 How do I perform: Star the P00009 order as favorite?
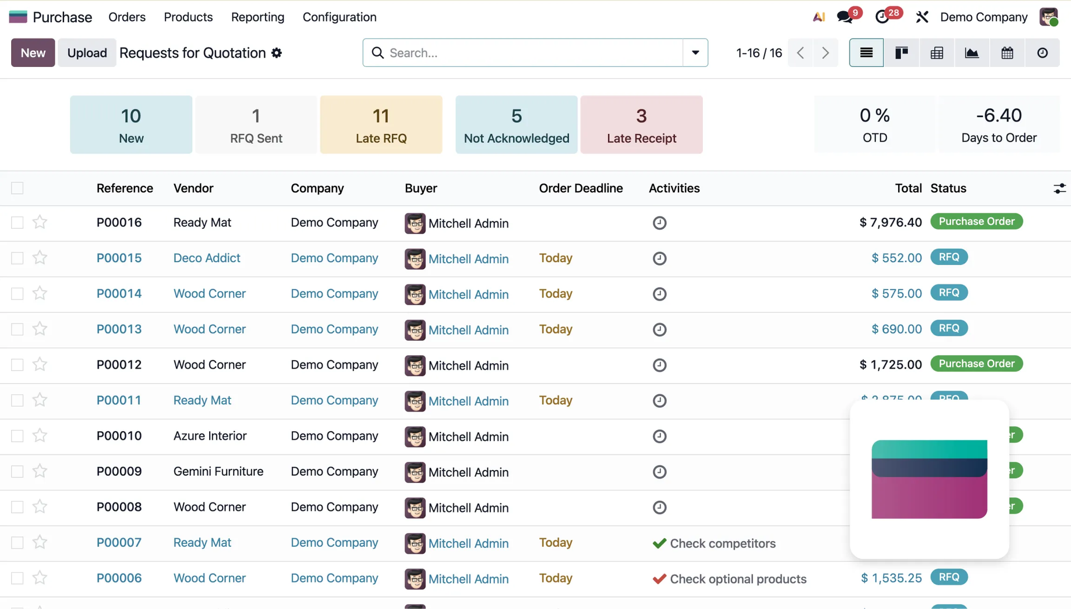coord(40,471)
